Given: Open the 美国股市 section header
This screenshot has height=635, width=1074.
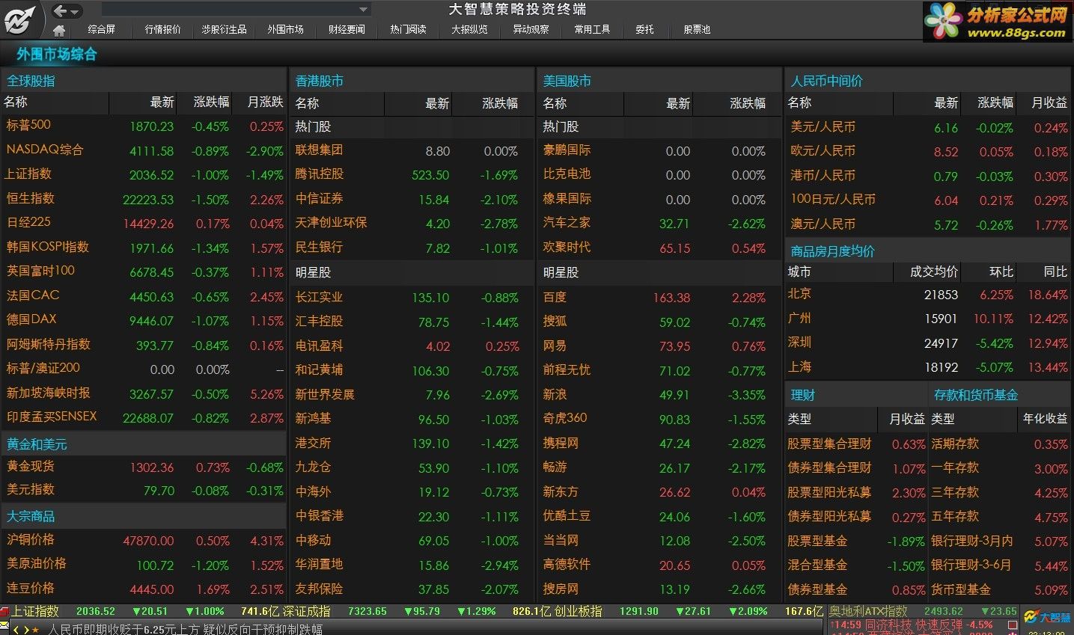Looking at the screenshot, I should coord(567,81).
